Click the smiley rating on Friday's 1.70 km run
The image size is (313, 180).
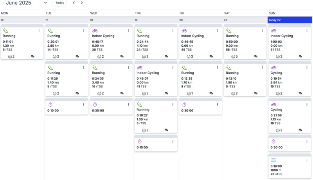(x=189, y=93)
